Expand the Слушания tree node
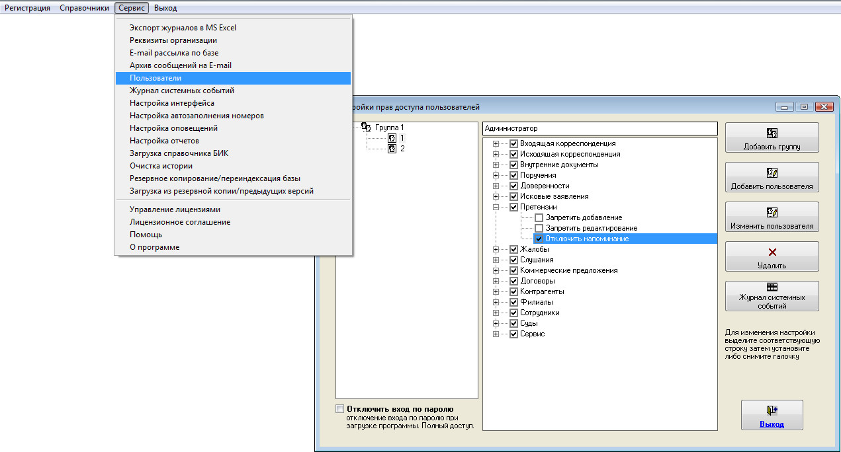 pyautogui.click(x=496, y=260)
